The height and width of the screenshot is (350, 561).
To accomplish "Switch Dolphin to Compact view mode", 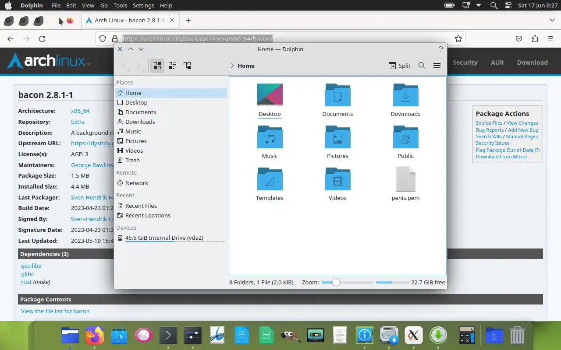I will (172, 66).
